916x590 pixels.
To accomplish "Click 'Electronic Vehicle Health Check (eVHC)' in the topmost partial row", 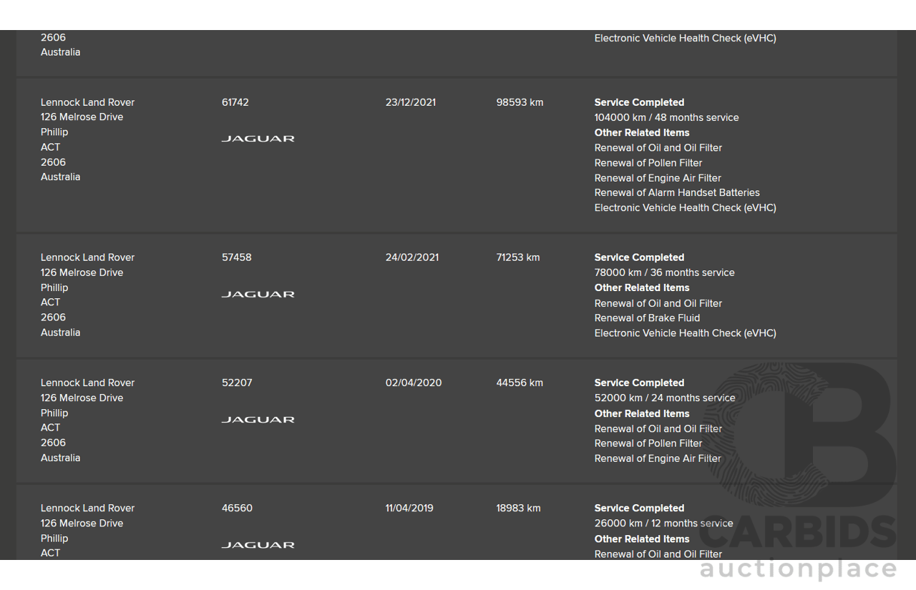I will [x=685, y=38].
